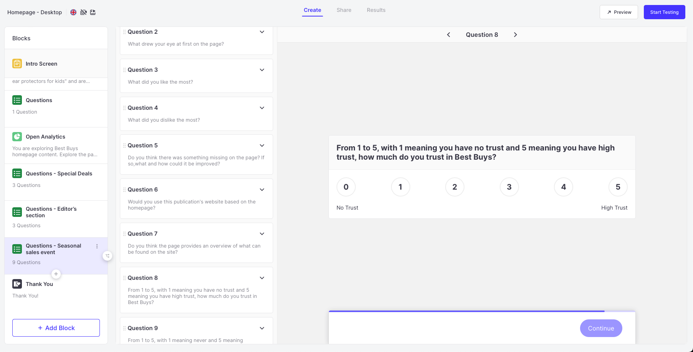Screen dimensions: 693x352
Task: Click the 'No Trust' scale label
Action: tap(347, 208)
